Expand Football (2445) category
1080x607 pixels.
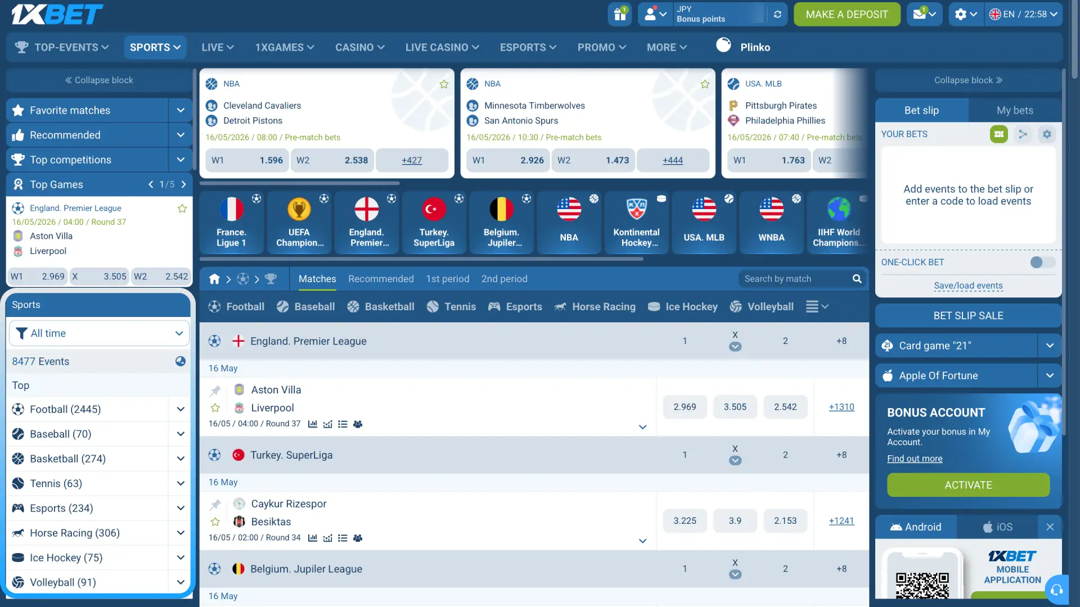point(181,409)
